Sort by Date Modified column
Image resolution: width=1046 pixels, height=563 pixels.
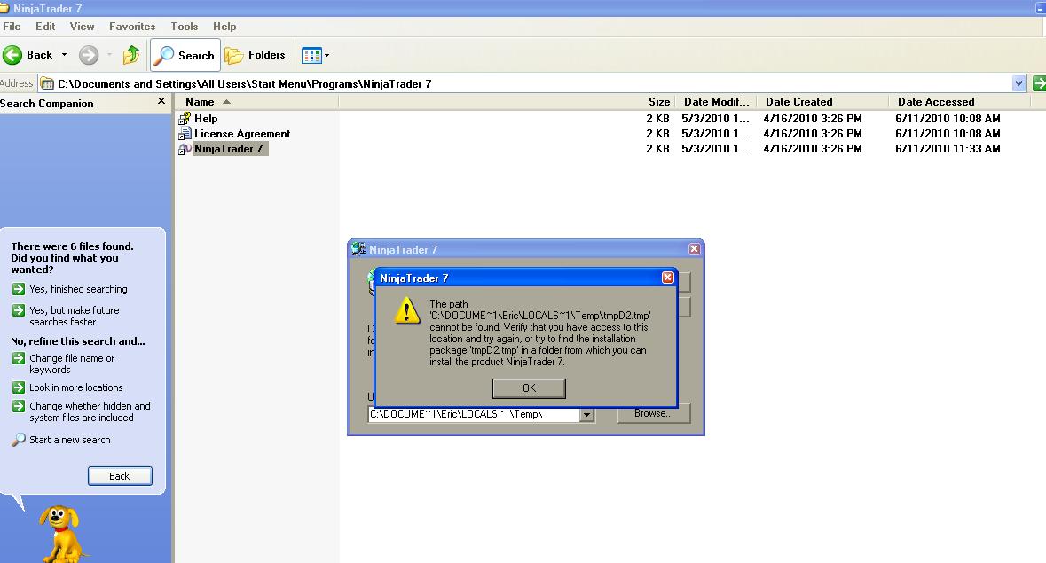[x=716, y=102]
